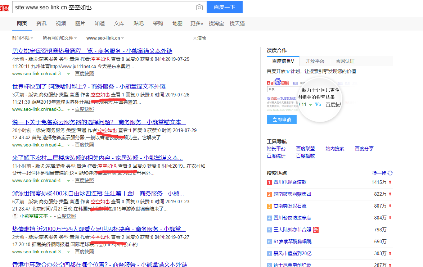Open result 热情难挡 近2000万巴西人观看女足世界杯决赛
423x267 pixels.
point(99,229)
